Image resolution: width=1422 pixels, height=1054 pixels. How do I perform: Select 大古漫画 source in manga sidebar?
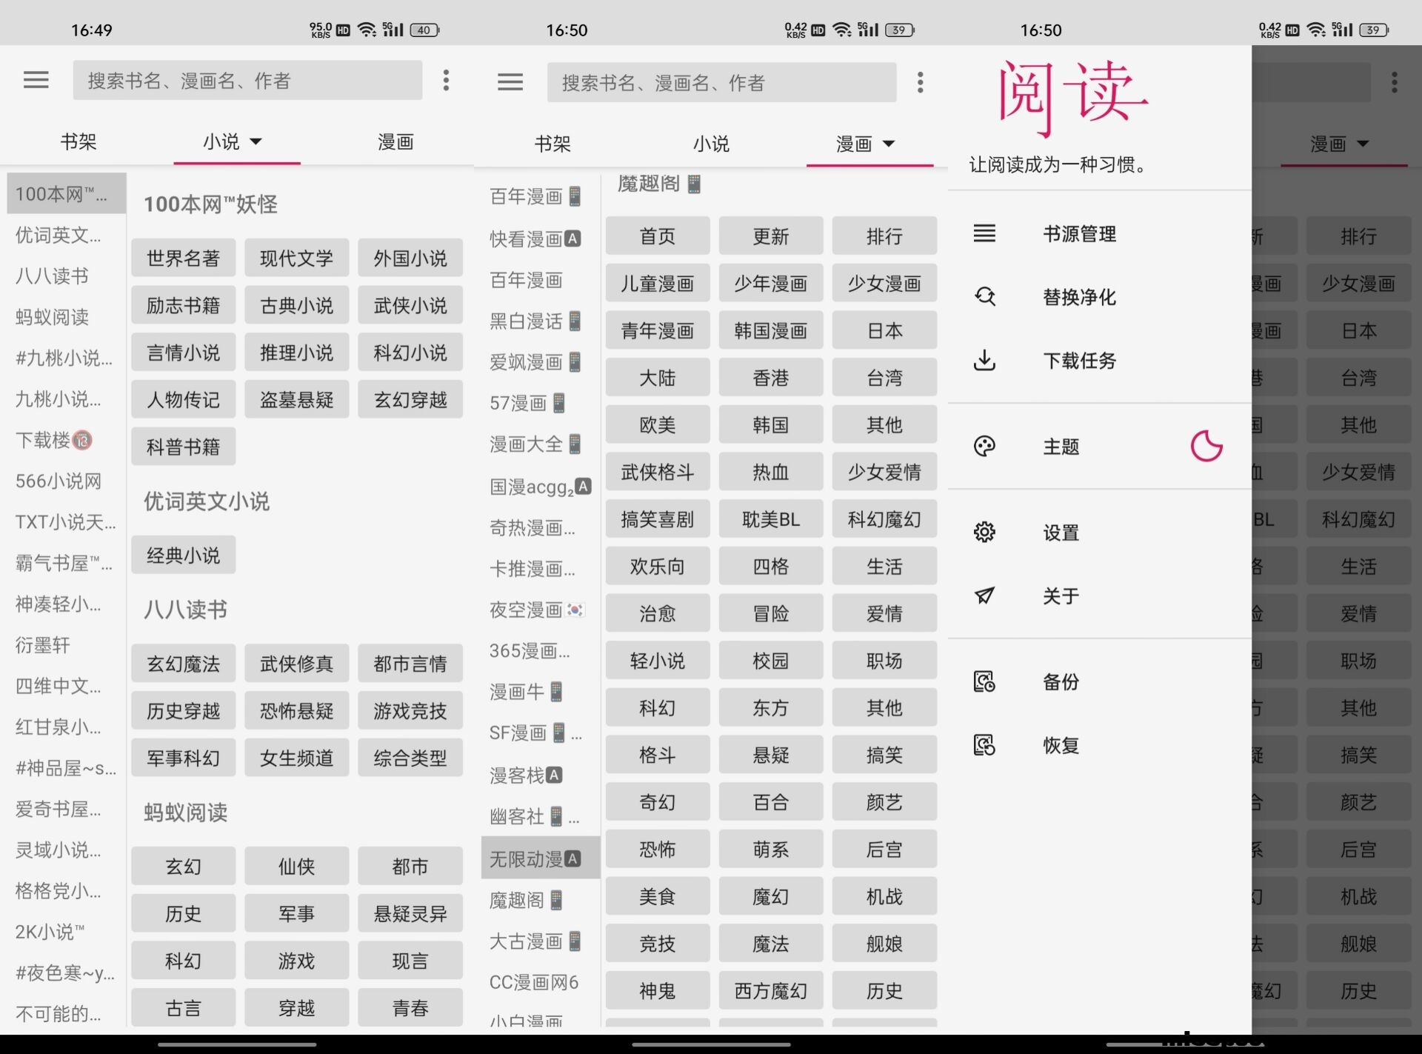(x=541, y=941)
